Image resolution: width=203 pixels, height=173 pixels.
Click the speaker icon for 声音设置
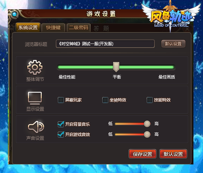coord(36,127)
